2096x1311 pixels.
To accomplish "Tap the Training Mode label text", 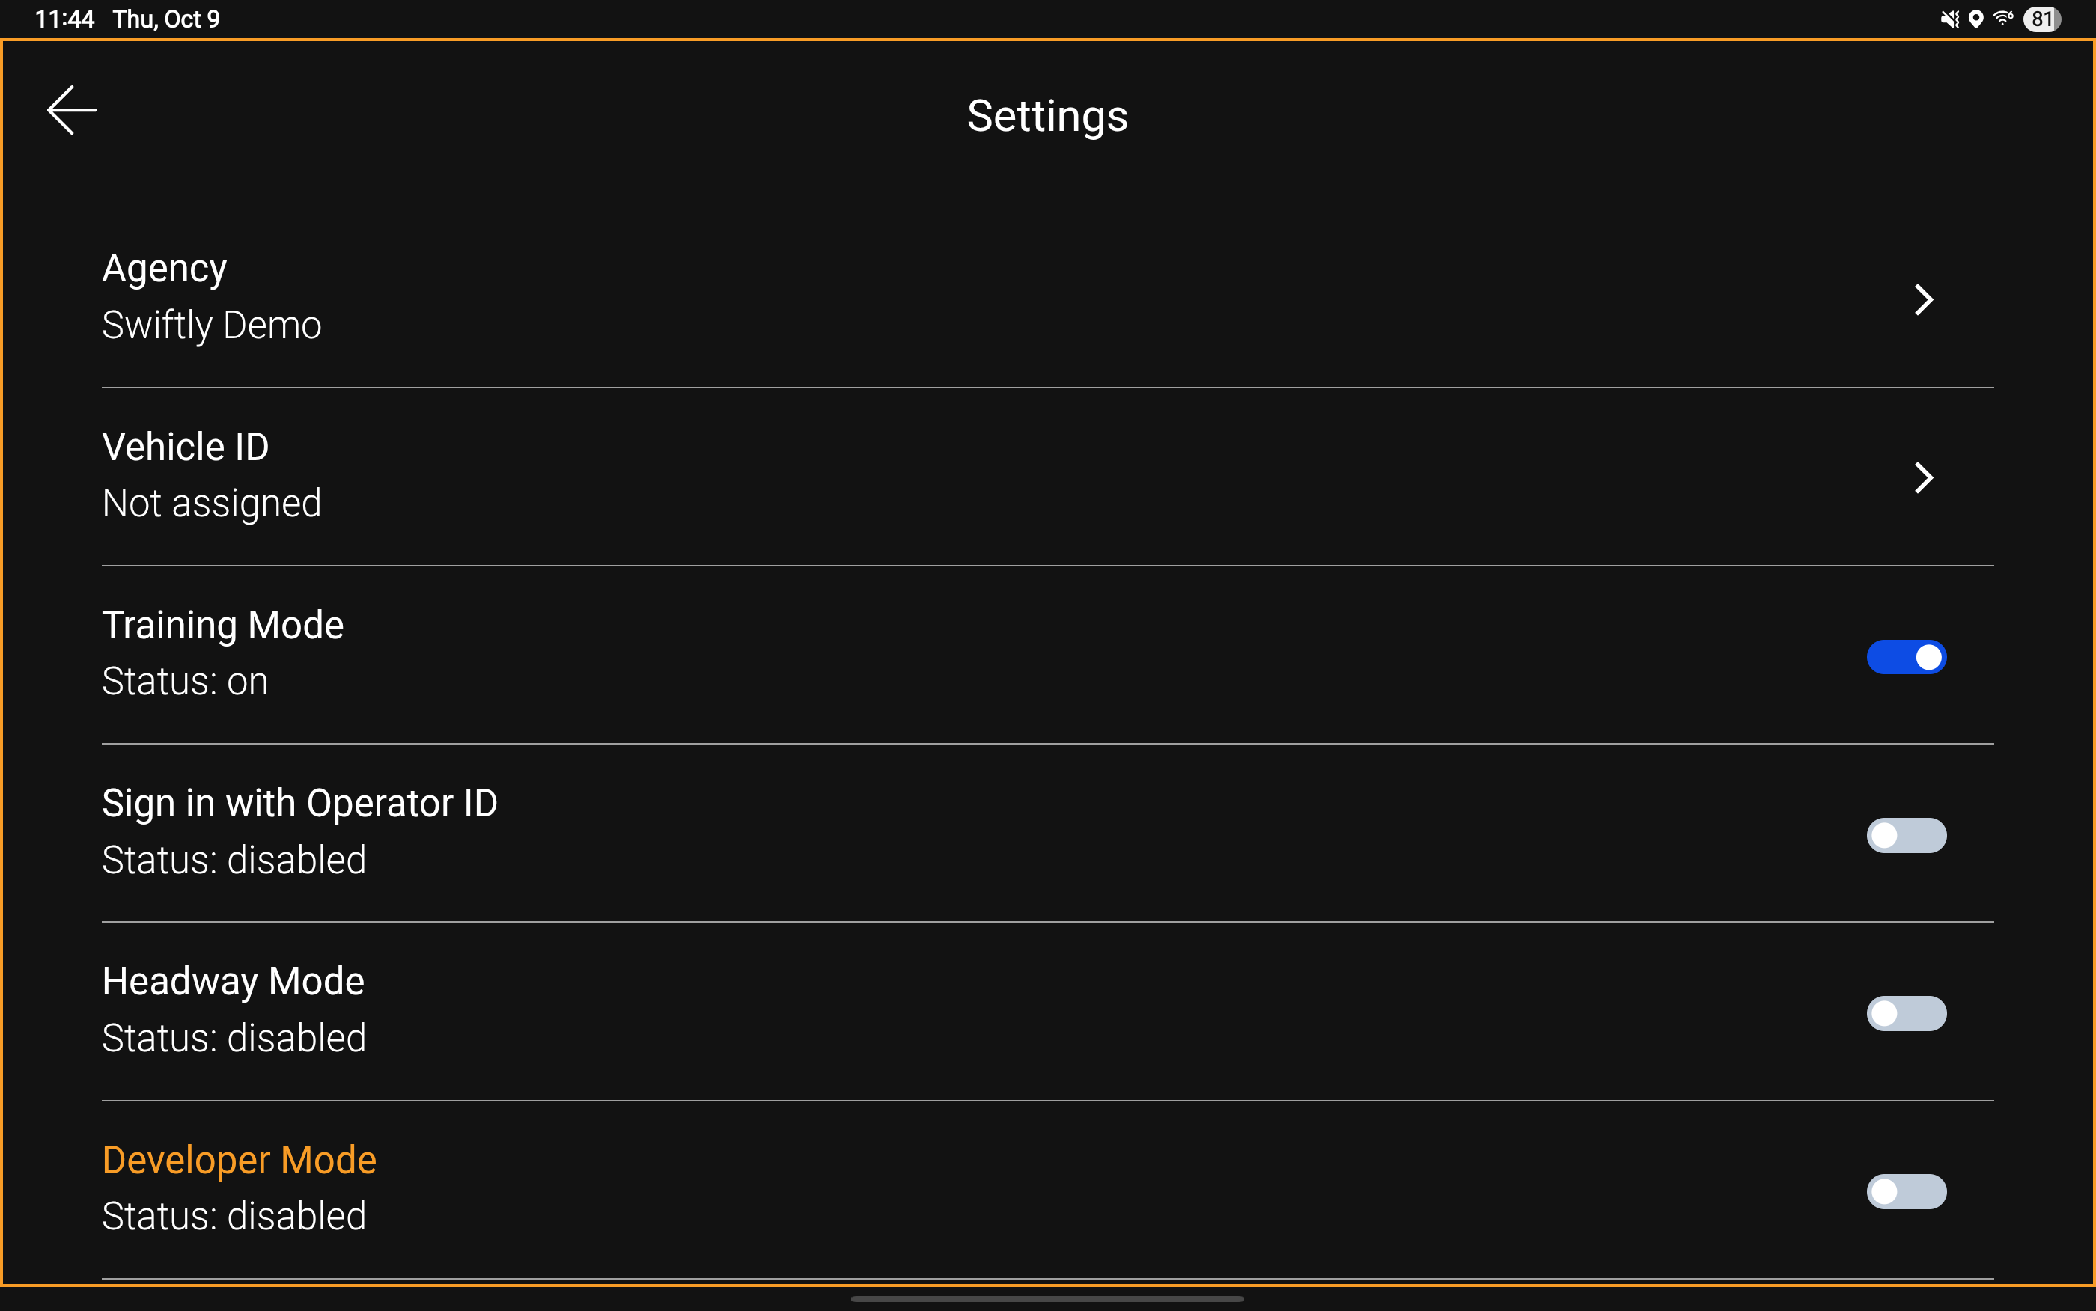I will [223, 625].
